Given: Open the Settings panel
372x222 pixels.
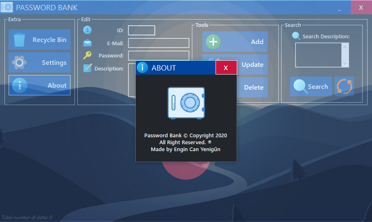Looking at the screenshot, I should click(40, 62).
